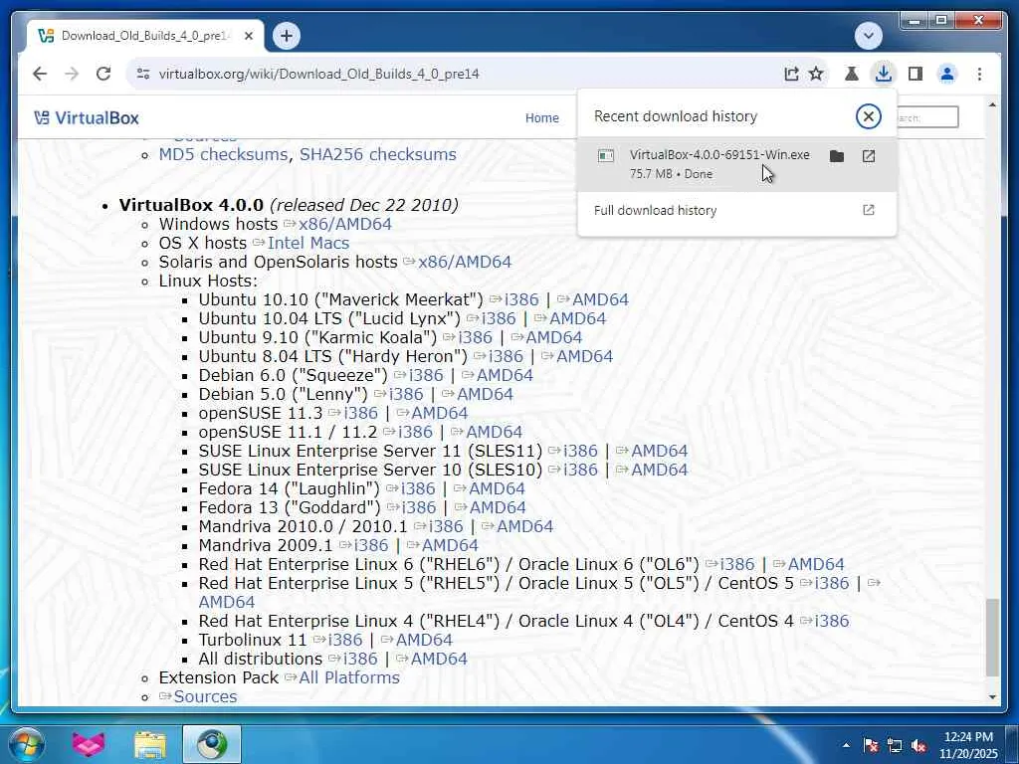1019x764 pixels.
Task: Reload the current page
Action: (103, 74)
